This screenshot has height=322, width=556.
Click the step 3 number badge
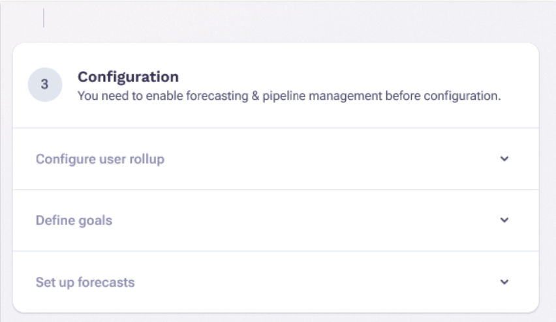(x=44, y=85)
